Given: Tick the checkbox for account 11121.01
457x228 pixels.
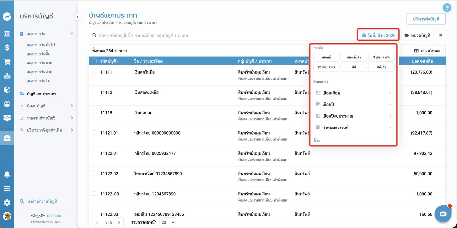Looking at the screenshot, I should (94, 133).
